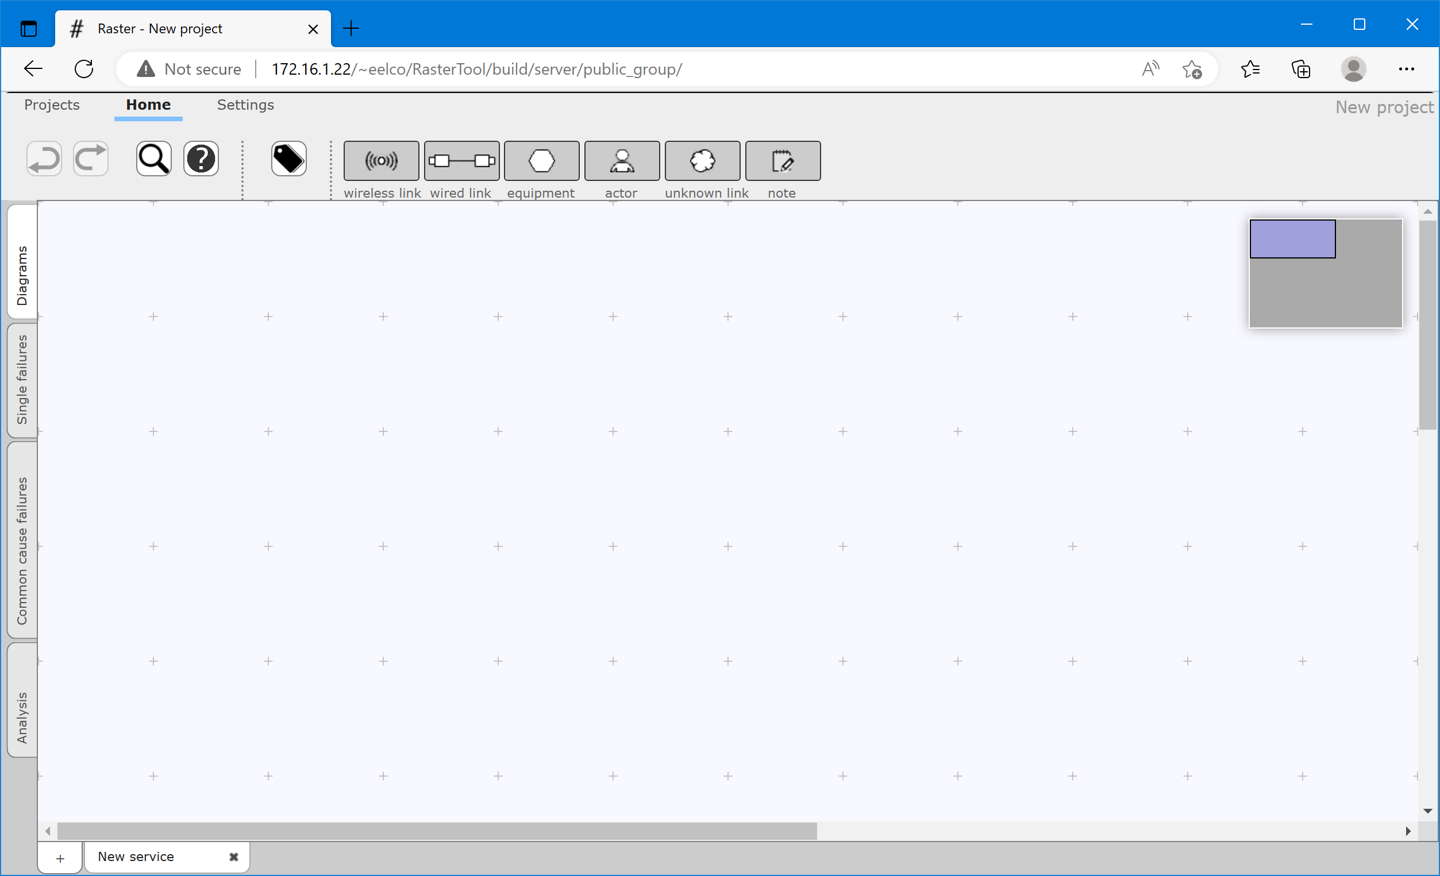Open the Favorites list icon
This screenshot has width=1440, height=876.
pos(1250,69)
